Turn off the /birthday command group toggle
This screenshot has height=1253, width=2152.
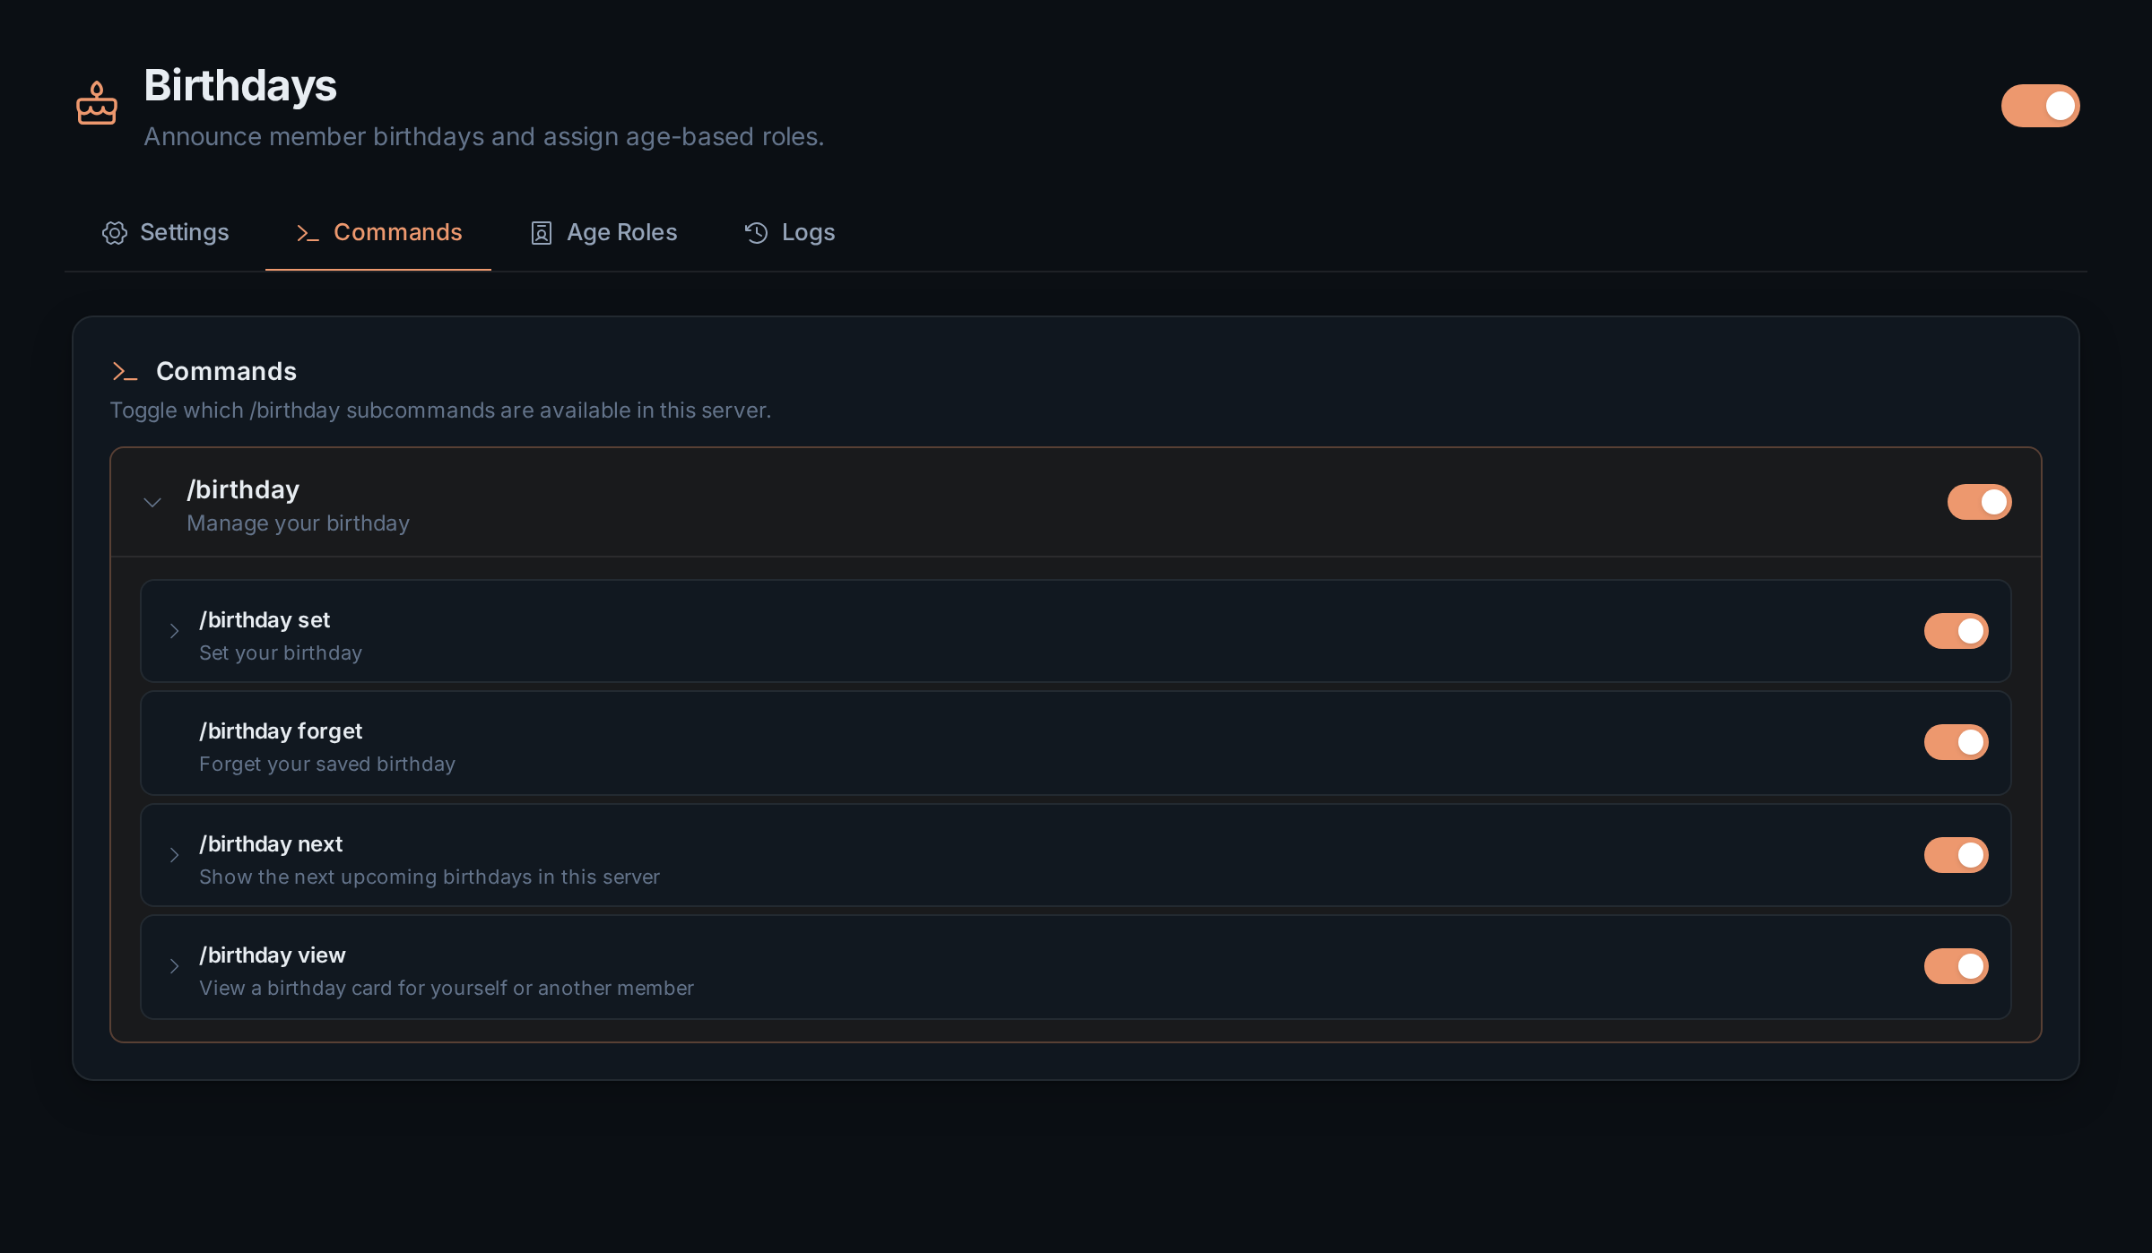(1979, 502)
